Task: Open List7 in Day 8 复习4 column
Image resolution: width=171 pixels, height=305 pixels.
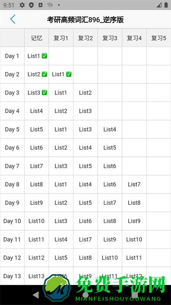Action: pyautogui.click(x=134, y=184)
